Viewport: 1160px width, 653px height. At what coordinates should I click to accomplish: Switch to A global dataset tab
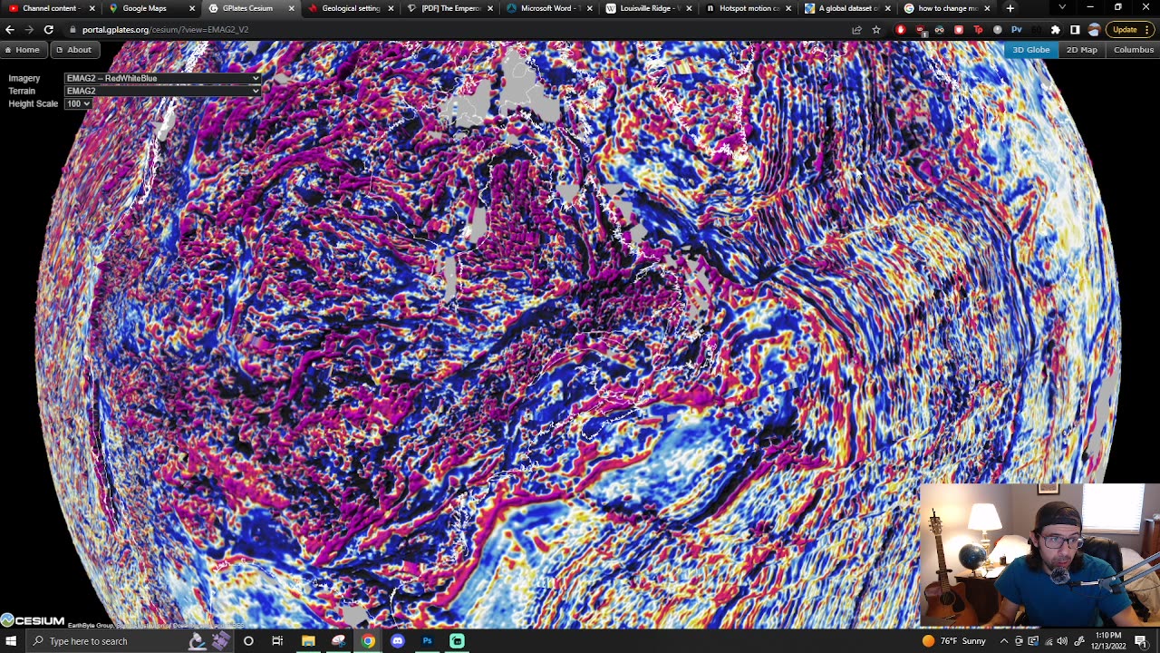click(x=847, y=8)
